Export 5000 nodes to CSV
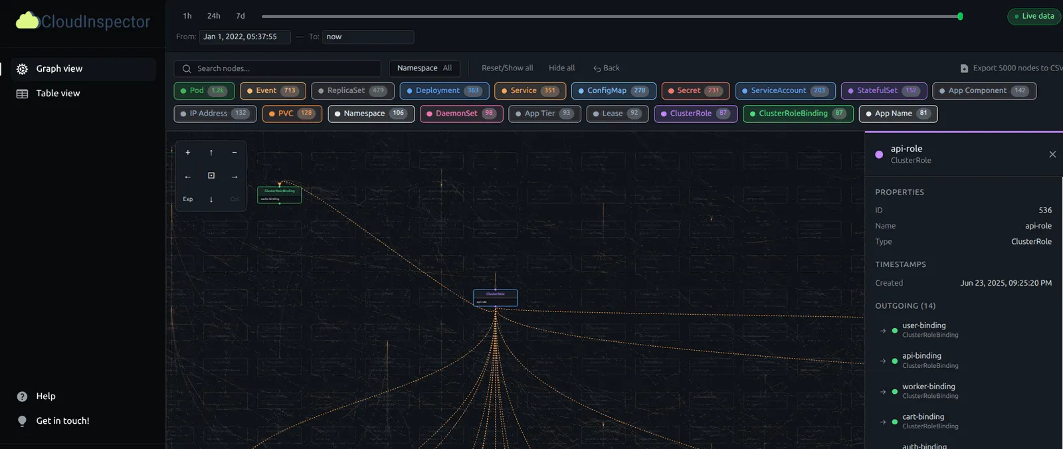This screenshot has width=1063, height=449. click(1011, 68)
